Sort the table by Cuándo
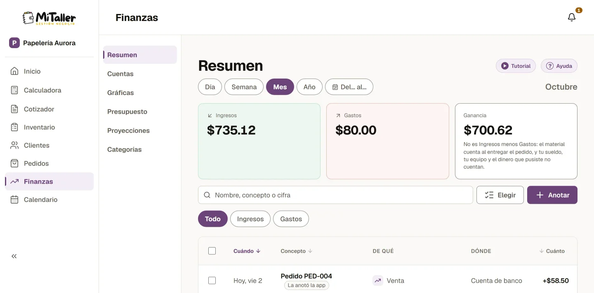Viewport: 594px width, 293px height. (247, 251)
